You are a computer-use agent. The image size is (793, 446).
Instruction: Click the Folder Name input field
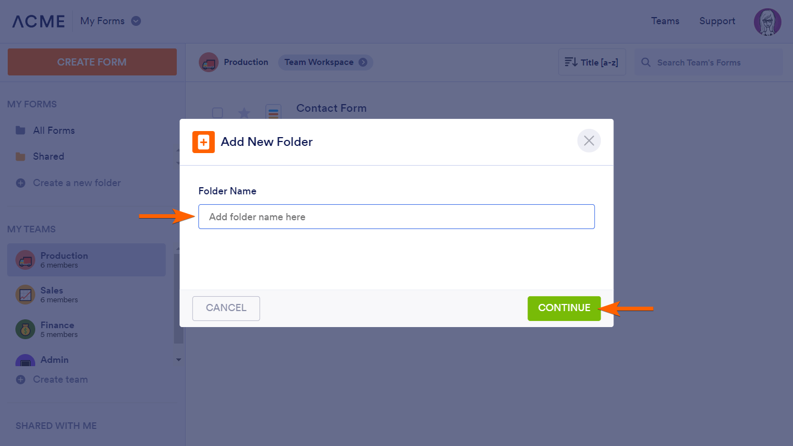(x=397, y=217)
